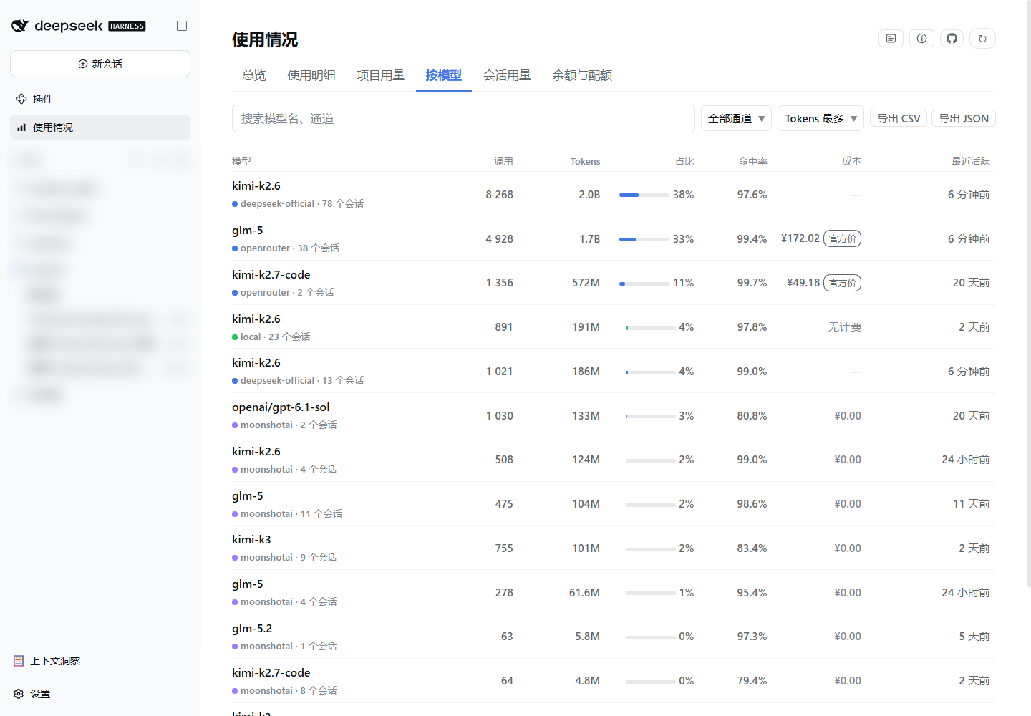
Task: Click the 38% share bar for kimi-k2.6
Action: (644, 195)
